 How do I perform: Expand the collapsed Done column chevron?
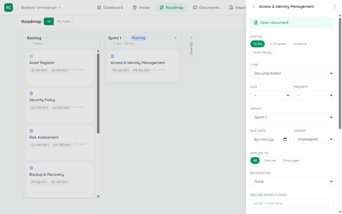pyautogui.click(x=191, y=38)
